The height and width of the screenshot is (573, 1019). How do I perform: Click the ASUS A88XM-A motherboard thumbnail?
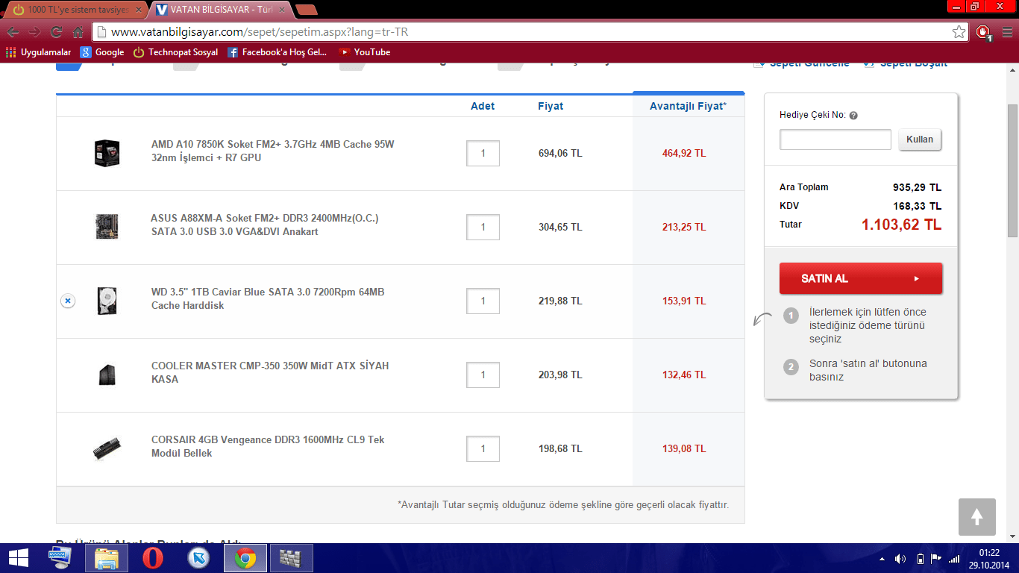(107, 227)
